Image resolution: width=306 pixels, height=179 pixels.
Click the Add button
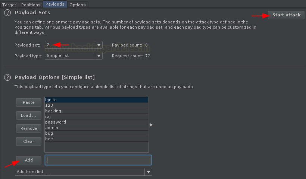click(x=29, y=160)
